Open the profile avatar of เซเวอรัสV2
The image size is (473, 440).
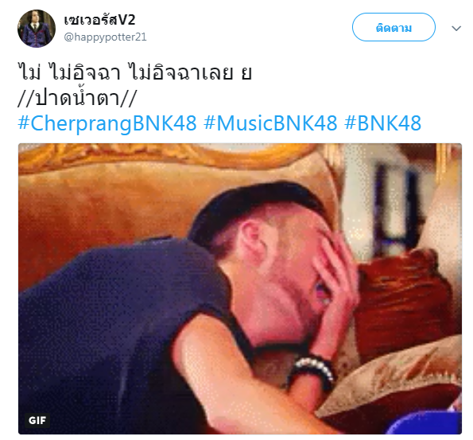pos(37,29)
